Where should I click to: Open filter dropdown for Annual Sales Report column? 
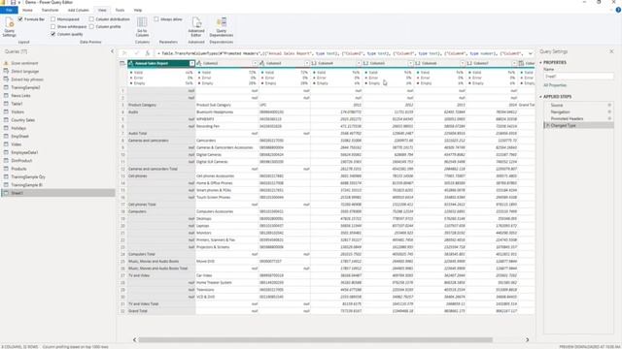[192, 63]
